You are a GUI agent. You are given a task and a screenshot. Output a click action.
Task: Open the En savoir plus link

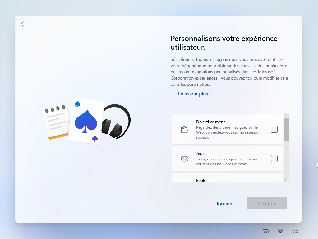click(x=193, y=94)
